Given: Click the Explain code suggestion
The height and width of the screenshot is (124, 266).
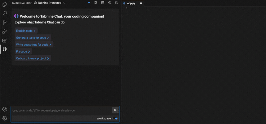Looking at the screenshot, I should 26,31.
